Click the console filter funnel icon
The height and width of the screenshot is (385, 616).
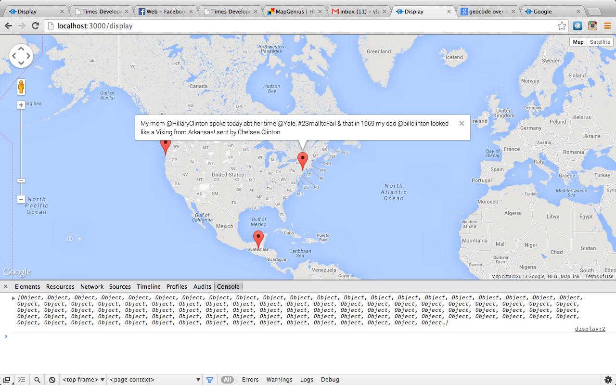210,380
